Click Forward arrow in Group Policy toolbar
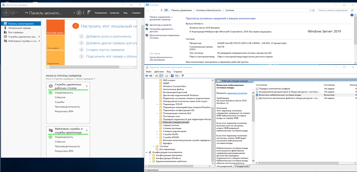The image size is (357, 172). [151, 76]
